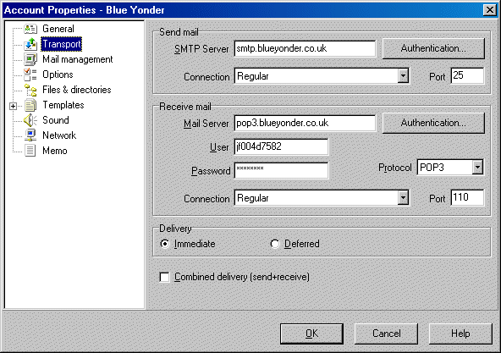This screenshot has height=353, width=501.
Task: Open the Receive mail Connection dropdown
Action: click(x=403, y=198)
